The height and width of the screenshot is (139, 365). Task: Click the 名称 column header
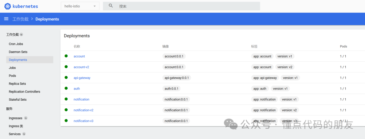(x=77, y=46)
